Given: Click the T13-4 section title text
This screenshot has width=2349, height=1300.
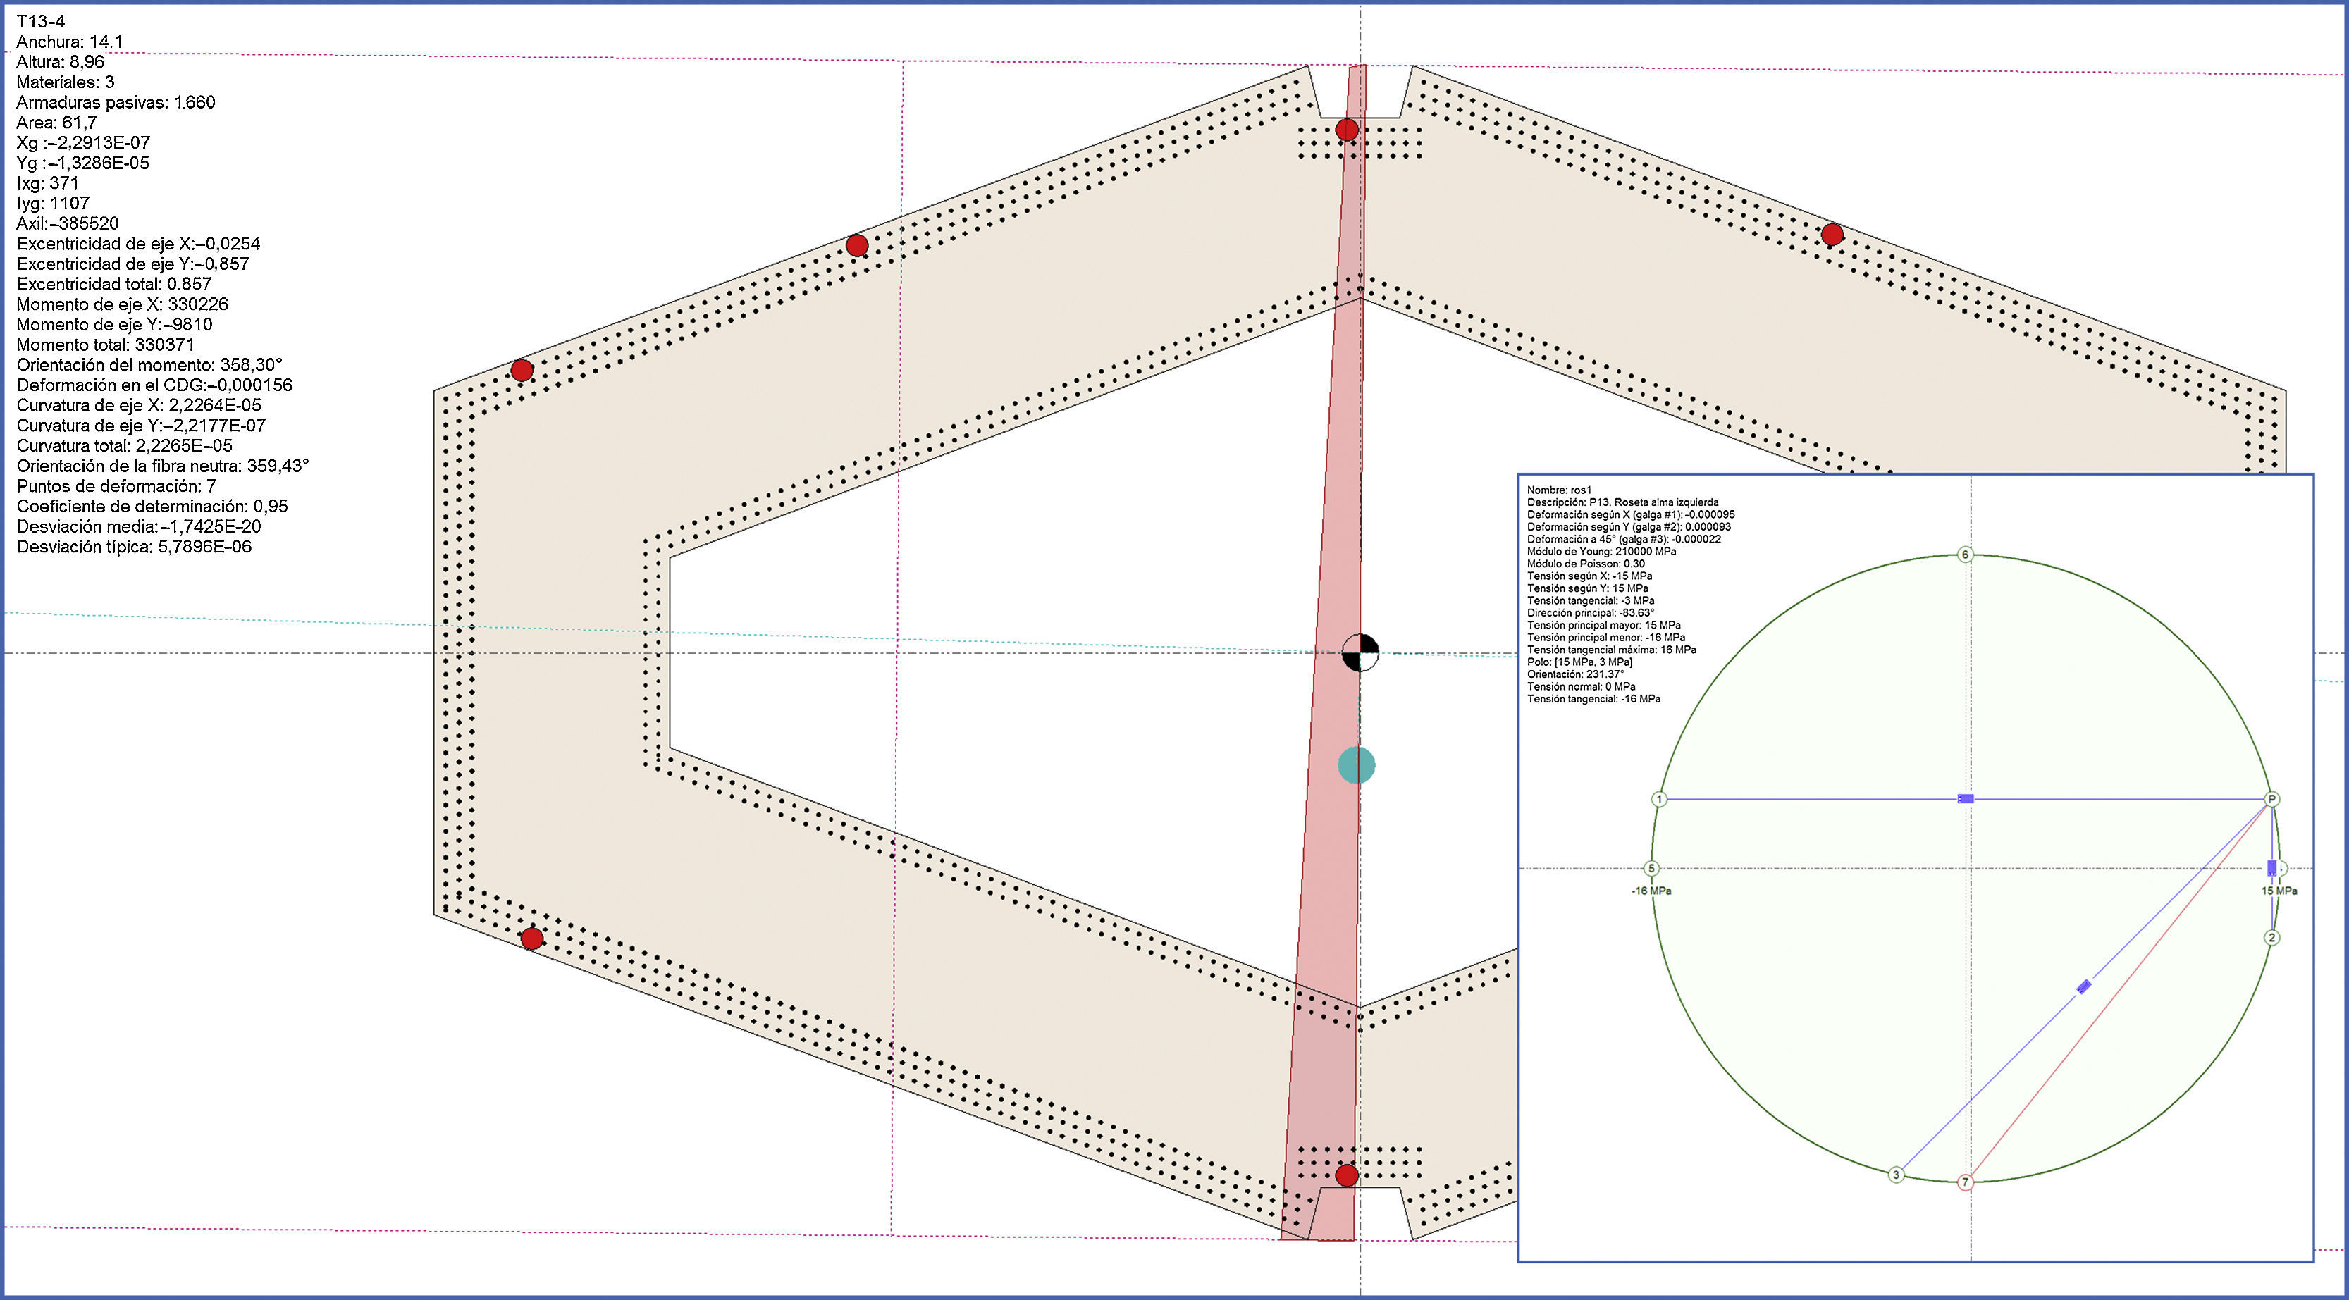Looking at the screenshot, I should (x=40, y=21).
